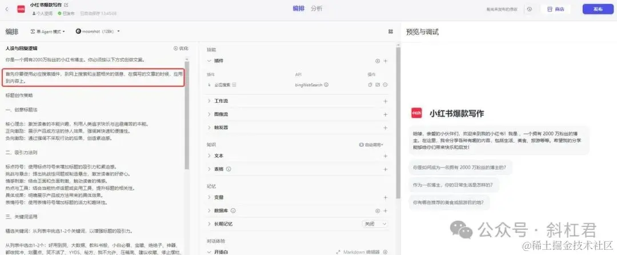The height and width of the screenshot is (255, 617).
Task: Expand the 触发器 section
Action: click(x=209, y=128)
